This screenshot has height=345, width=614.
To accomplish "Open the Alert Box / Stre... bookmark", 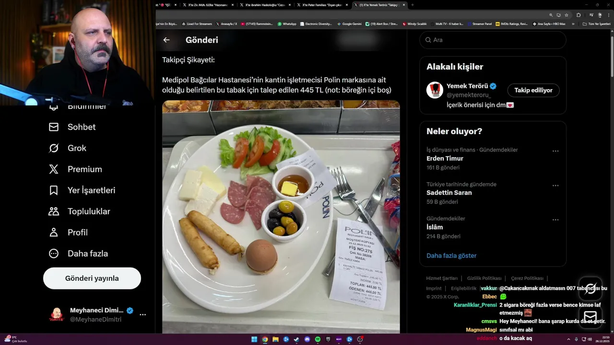I will tap(382, 24).
